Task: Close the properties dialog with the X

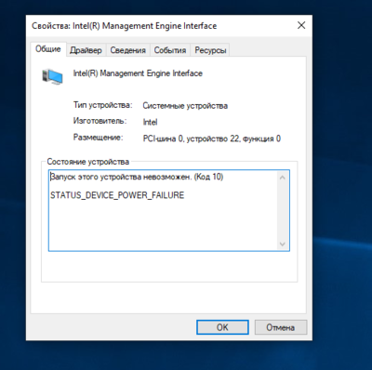Action: [301, 25]
